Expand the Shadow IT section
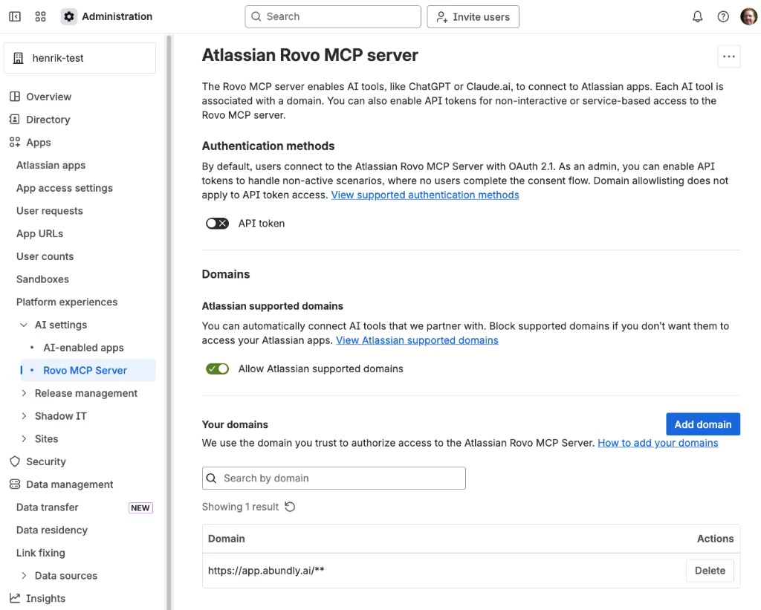The height and width of the screenshot is (610, 761). 24,416
